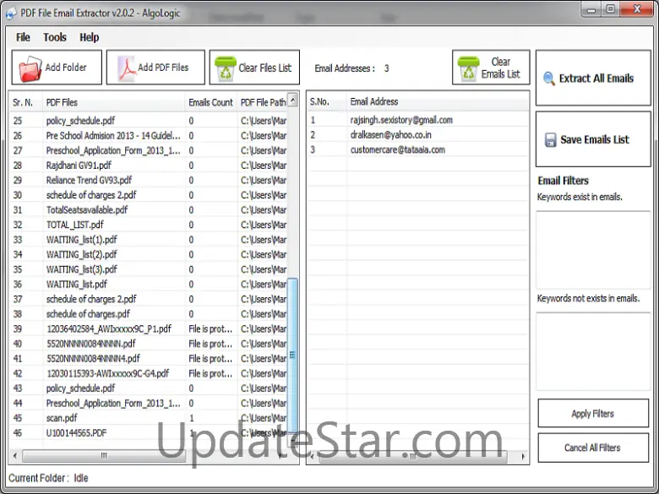659x494 pixels.
Task: Select WAITING_list(2).pdf
Action: 150,254
